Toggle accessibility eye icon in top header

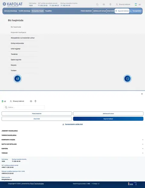point(104,5)
